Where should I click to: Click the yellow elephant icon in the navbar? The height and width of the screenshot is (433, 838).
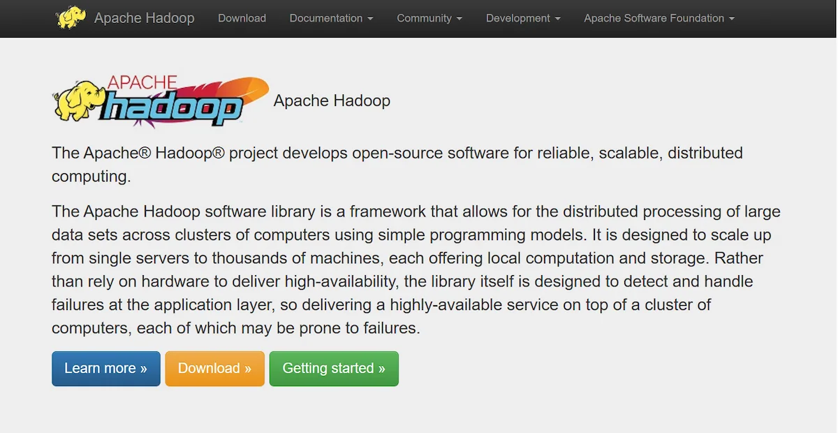point(71,17)
